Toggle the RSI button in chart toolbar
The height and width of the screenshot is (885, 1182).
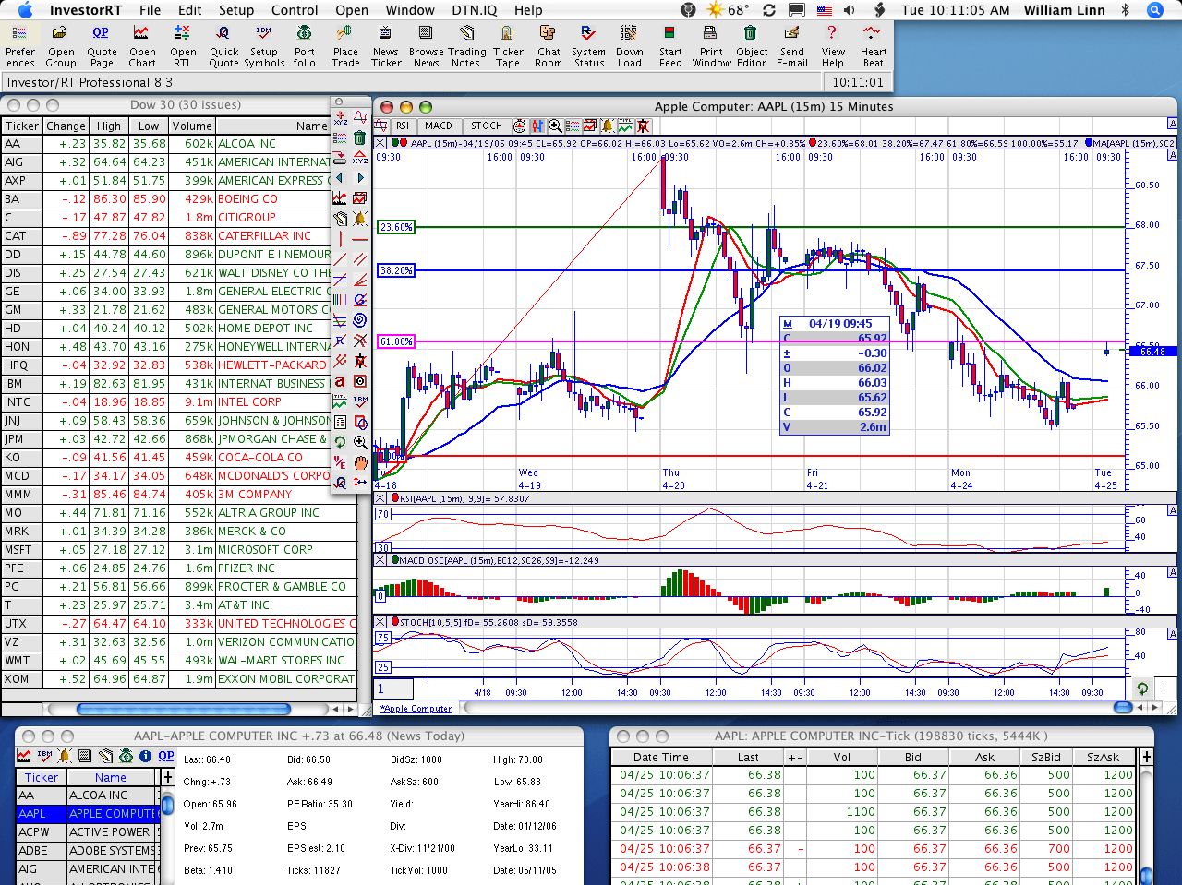click(x=403, y=126)
